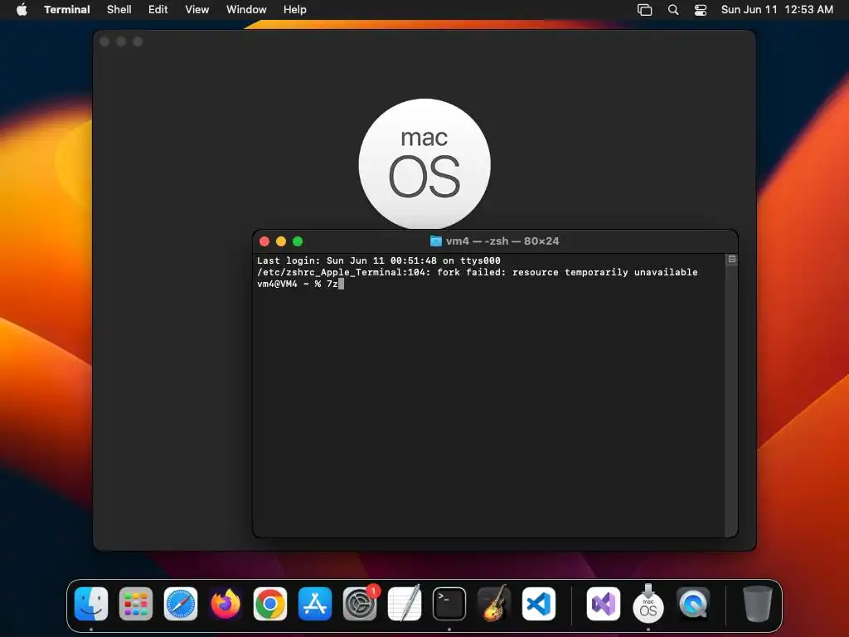Open the View menu

coord(196,9)
